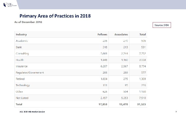Select Academic Total value 506

[x=143, y=41]
